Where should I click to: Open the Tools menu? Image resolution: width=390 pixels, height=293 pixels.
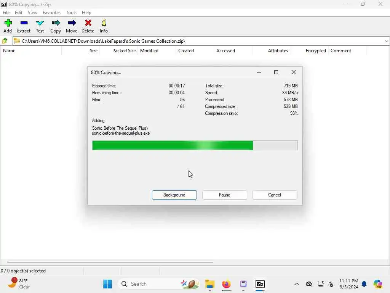click(x=71, y=13)
